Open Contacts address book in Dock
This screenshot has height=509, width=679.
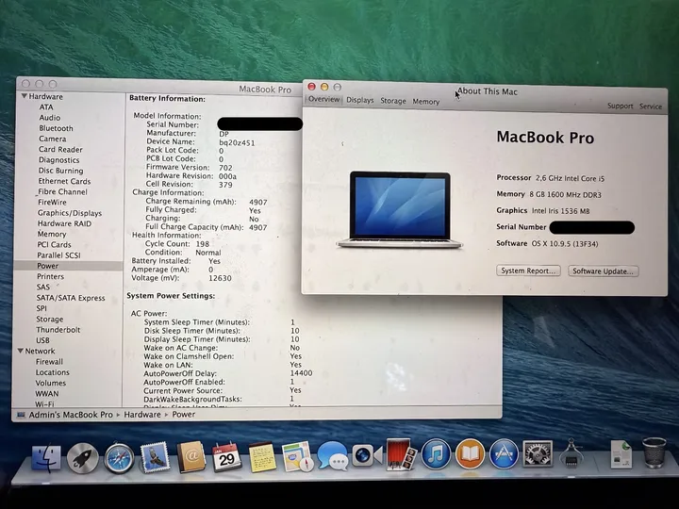190,456
